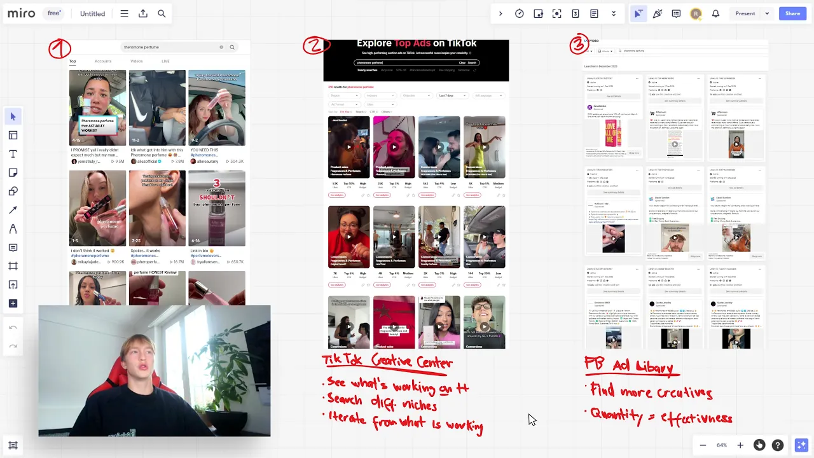Toggle collaborators' cursors visibility
The height and width of the screenshot is (458, 814).
tap(638, 13)
